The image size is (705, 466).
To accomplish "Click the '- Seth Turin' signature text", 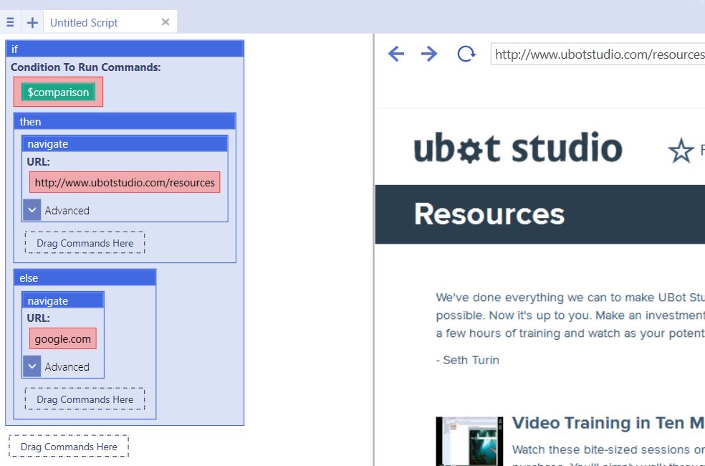I will [x=468, y=360].
